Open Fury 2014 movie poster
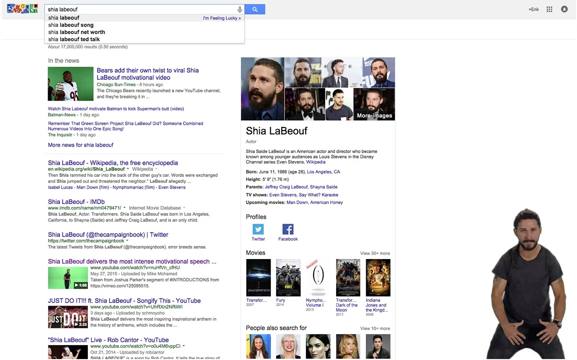The height and width of the screenshot is (360, 577). 288,277
